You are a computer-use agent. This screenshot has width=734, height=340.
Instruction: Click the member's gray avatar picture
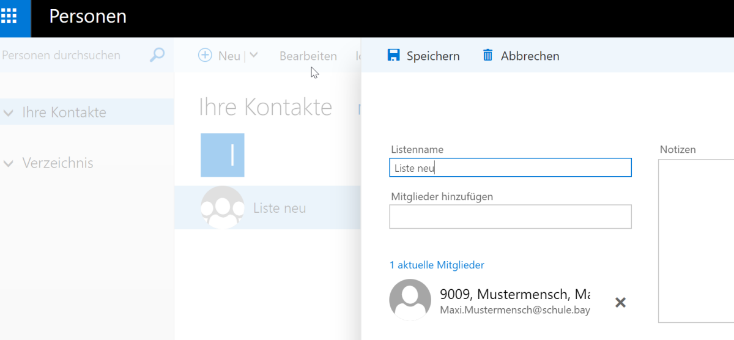pos(410,300)
